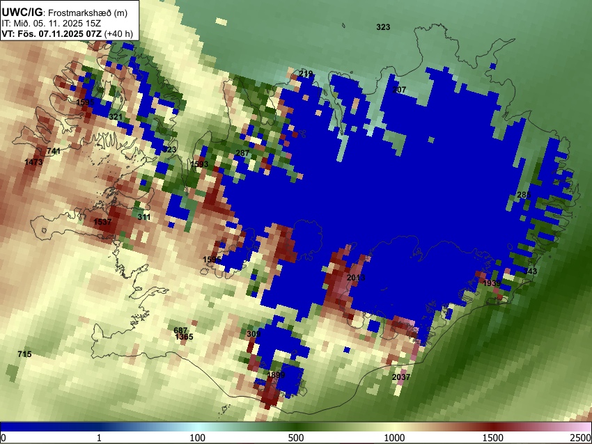Click the '1939' height label

492,283
